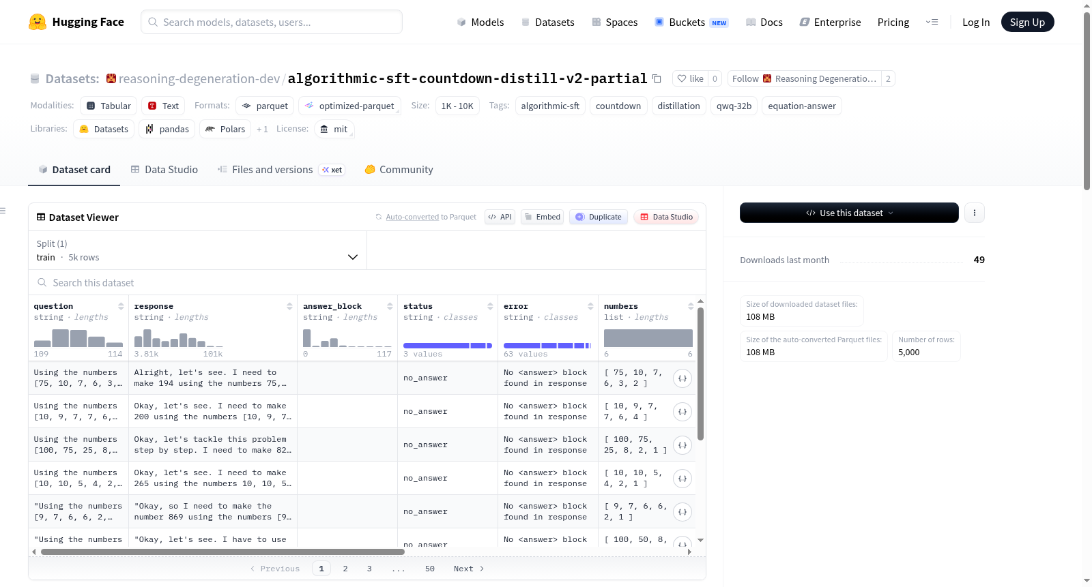The image size is (1092, 587).
Task: Show the +1 additional libraries
Action: tap(262, 129)
